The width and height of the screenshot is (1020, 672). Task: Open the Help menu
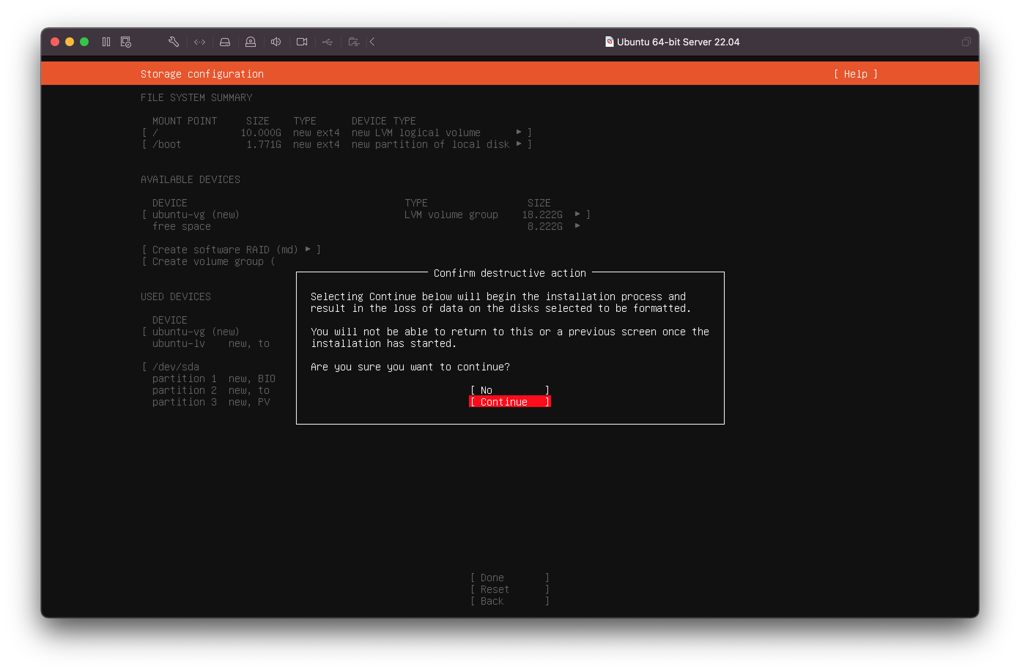(855, 74)
